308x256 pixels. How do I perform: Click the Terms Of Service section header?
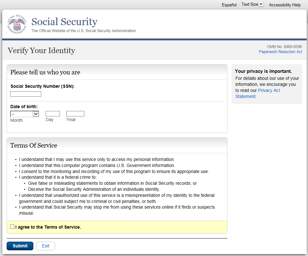pyautogui.click(x=34, y=145)
